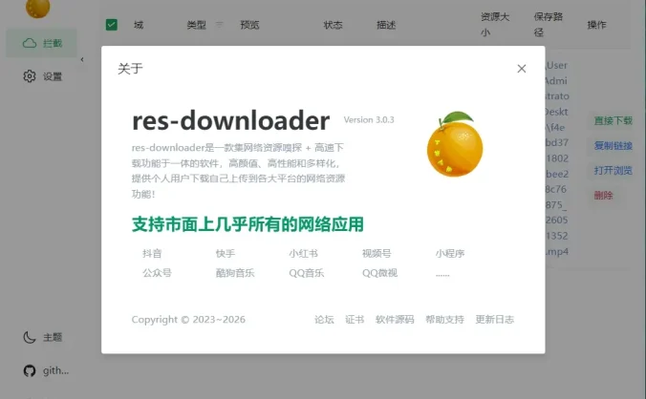
Task: Click the 主题 label in the sidebar
Action: [53, 337]
